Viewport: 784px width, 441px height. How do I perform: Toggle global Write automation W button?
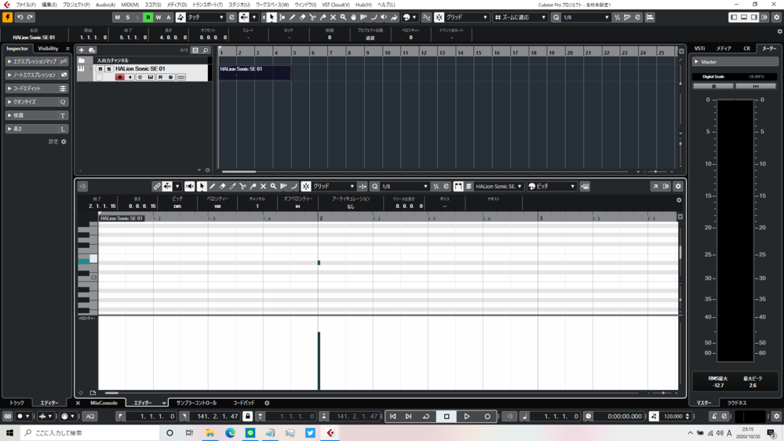(158, 17)
